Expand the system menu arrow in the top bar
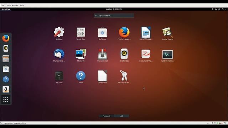The height and width of the screenshot is (128, 228). click(226, 9)
